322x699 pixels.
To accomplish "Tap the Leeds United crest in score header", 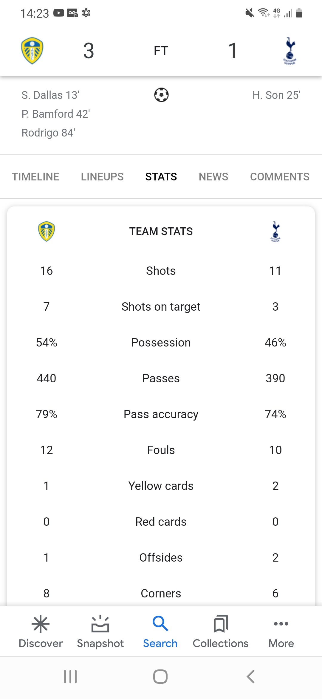I will pos(32,50).
